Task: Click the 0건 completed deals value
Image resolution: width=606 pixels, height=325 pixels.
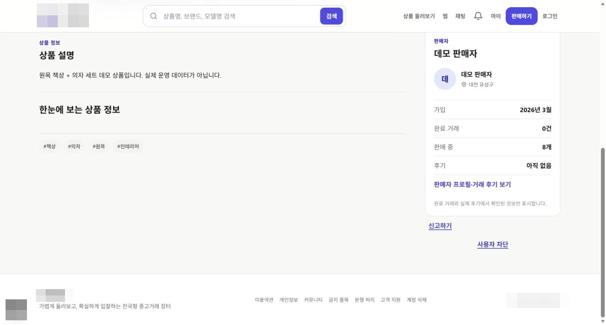Action: 547,128
